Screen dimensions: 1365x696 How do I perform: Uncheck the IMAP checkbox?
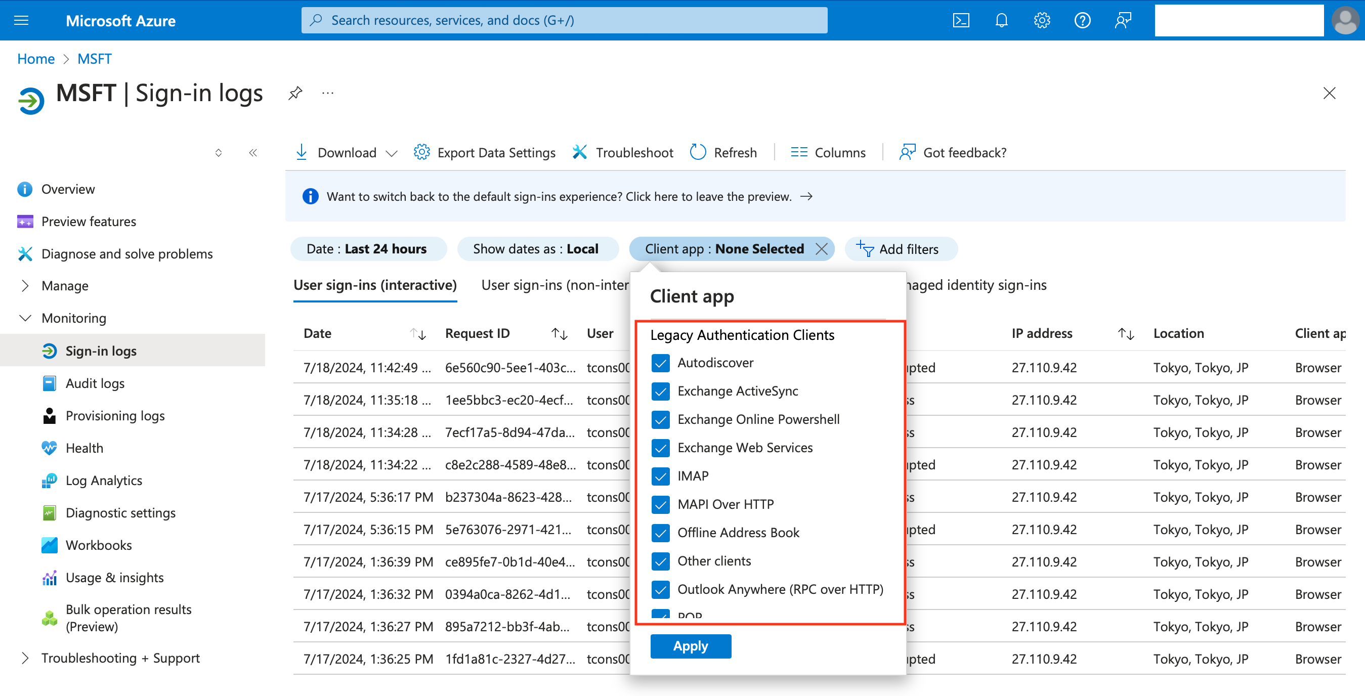click(660, 476)
